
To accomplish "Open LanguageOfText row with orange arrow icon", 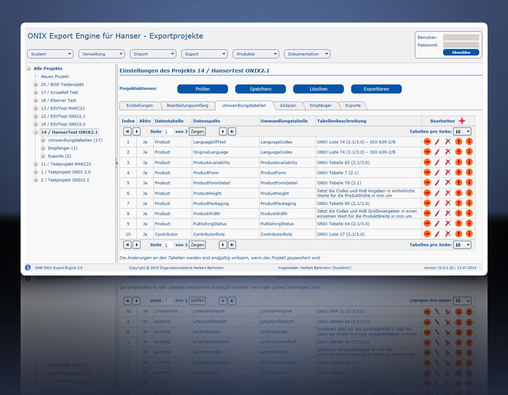I will tap(427, 142).
